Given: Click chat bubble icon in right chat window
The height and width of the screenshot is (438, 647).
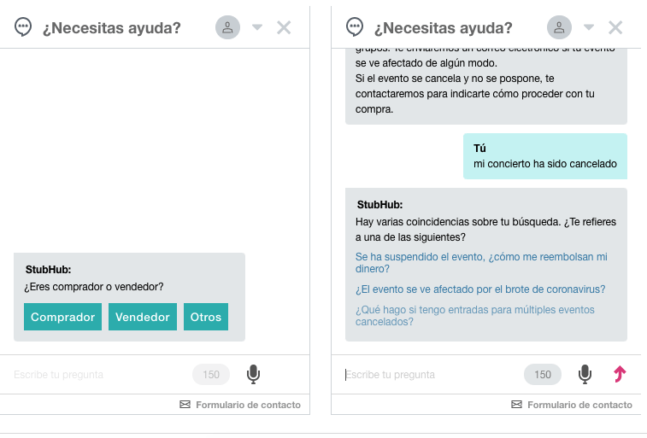Looking at the screenshot, I should (355, 27).
